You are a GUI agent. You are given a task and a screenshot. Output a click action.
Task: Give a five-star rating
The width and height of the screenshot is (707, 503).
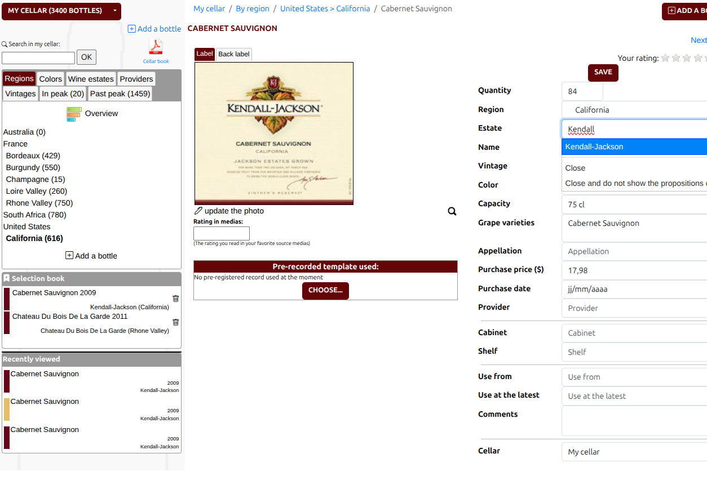(x=705, y=57)
